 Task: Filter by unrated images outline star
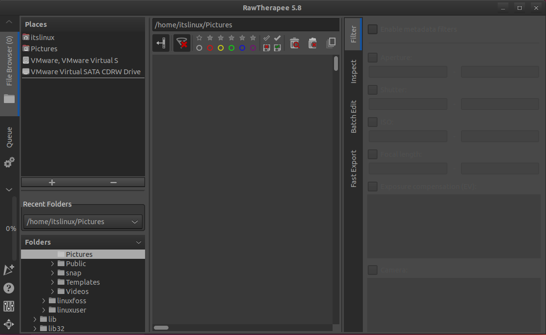point(199,38)
